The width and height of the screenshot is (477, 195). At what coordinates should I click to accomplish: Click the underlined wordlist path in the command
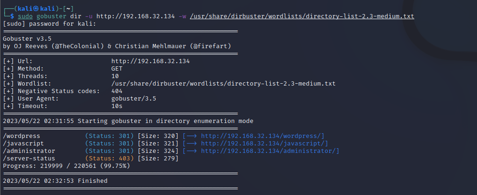pyautogui.click(x=302, y=16)
